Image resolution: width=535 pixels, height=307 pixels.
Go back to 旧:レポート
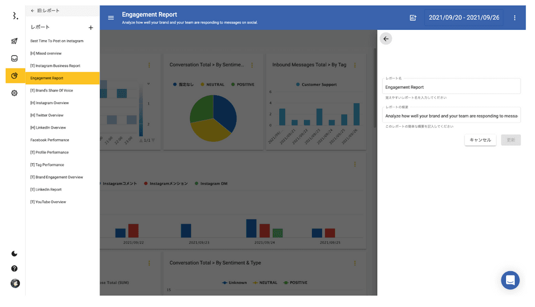(45, 11)
